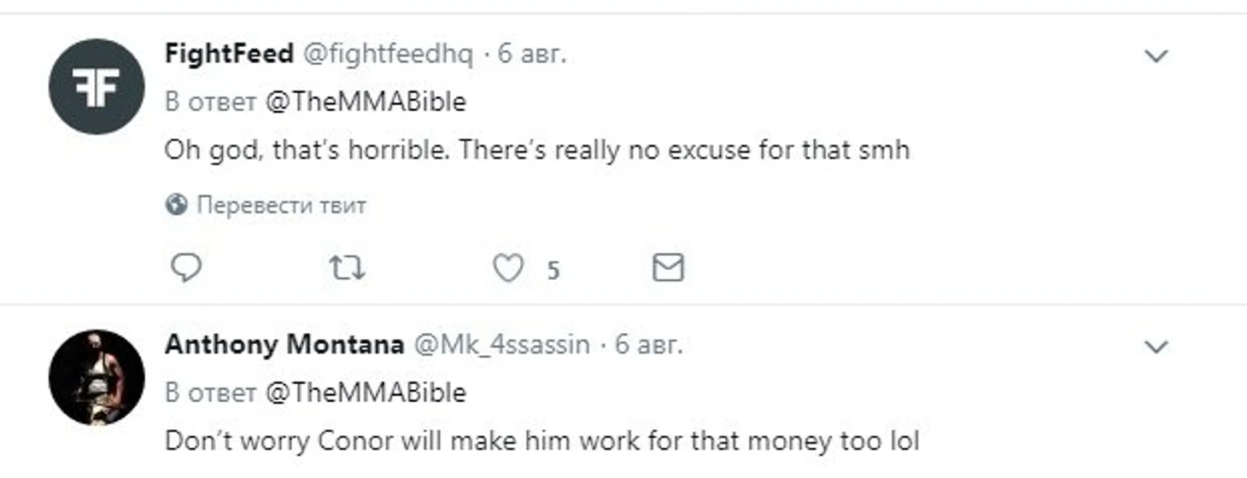The width and height of the screenshot is (1247, 478).
Task: Click the 6 авг. timestamp on Anthony Montana's tweet
Action: click(x=649, y=345)
